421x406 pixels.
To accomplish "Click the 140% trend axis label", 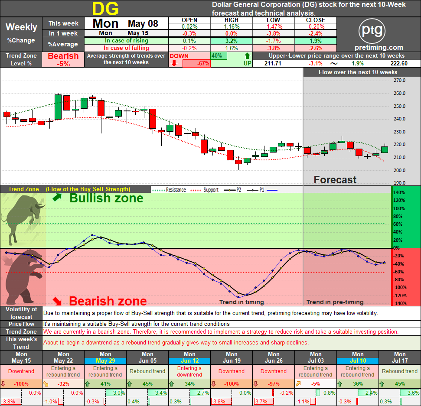I will click(399, 192).
